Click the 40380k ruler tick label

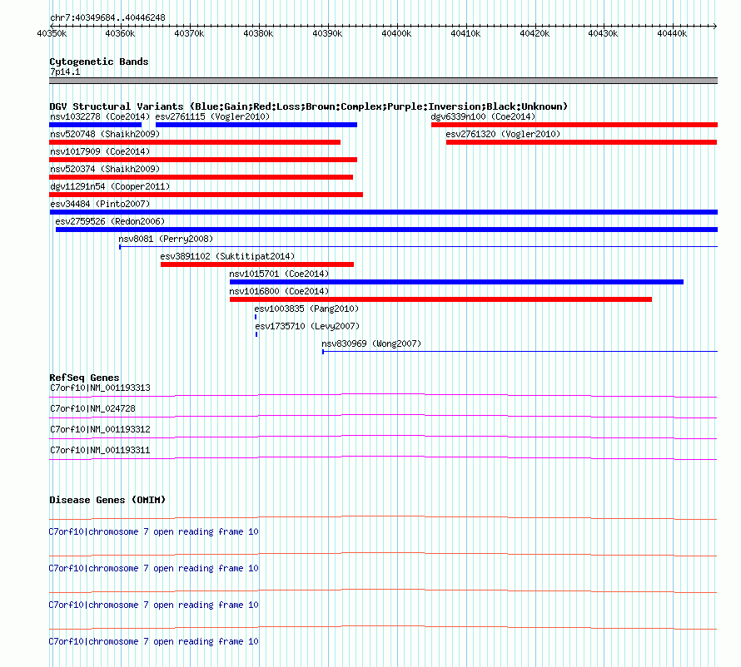258,33
